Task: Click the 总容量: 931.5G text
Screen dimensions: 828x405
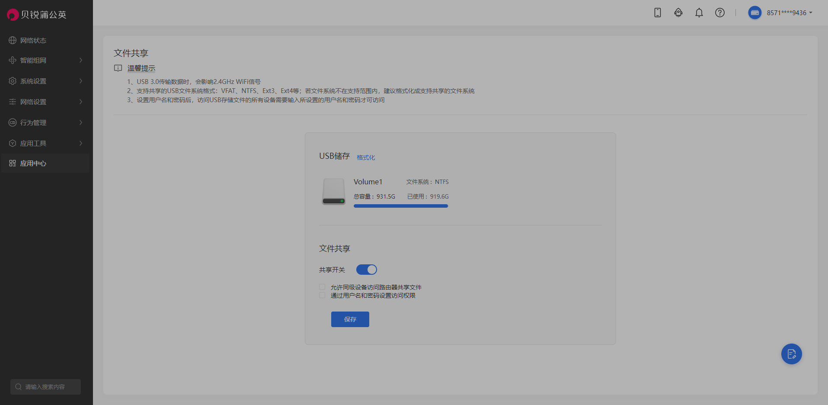Action: click(x=374, y=196)
